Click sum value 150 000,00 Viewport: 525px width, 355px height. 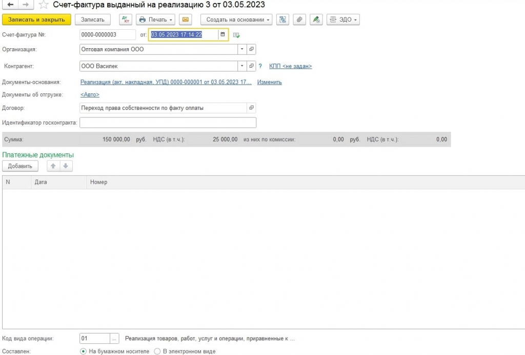click(116, 140)
